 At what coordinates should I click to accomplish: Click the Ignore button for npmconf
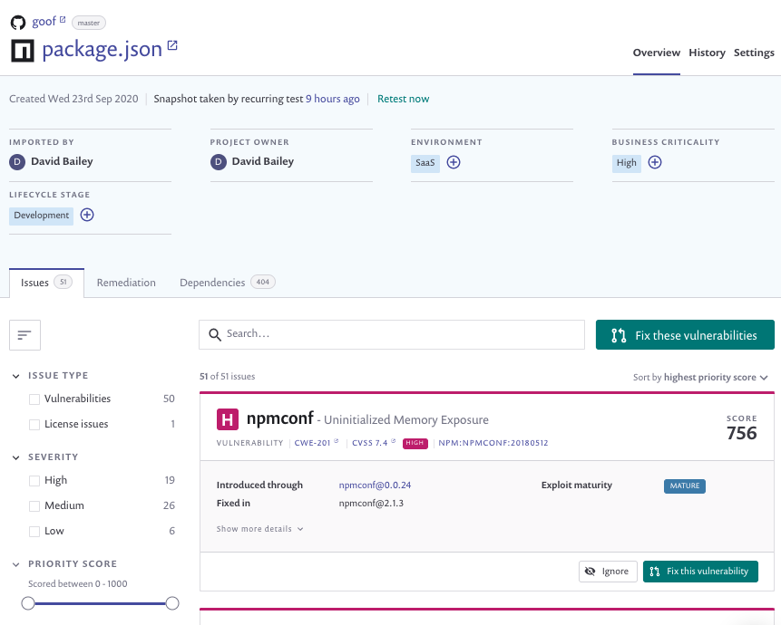pos(608,572)
